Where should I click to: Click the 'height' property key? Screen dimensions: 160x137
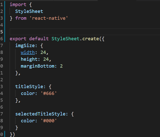[x=29, y=59]
